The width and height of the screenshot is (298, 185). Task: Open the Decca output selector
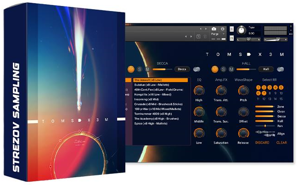point(182,69)
